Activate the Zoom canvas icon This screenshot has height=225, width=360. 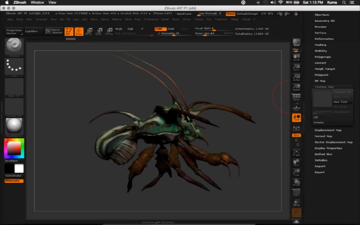(x=296, y=68)
